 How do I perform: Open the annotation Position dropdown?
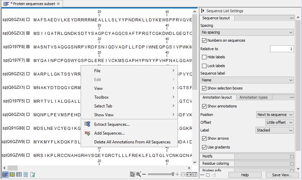click(x=275, y=115)
